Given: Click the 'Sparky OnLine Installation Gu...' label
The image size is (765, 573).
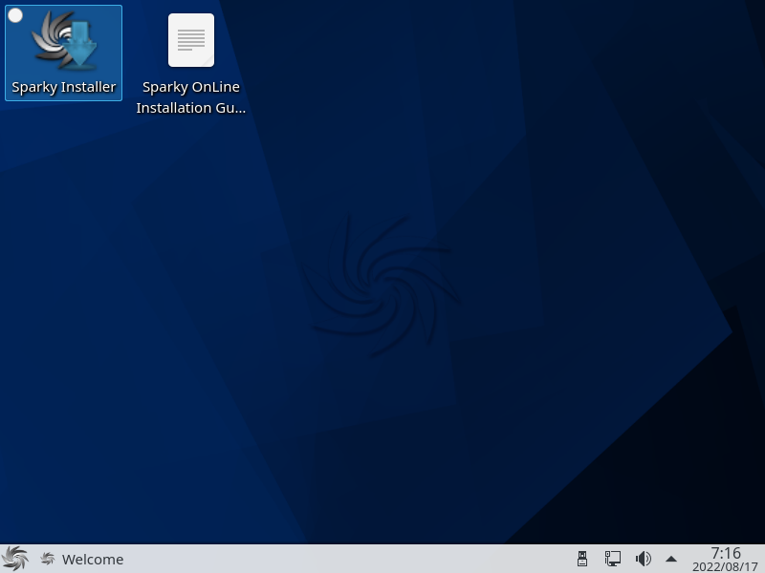Looking at the screenshot, I should click(190, 97).
